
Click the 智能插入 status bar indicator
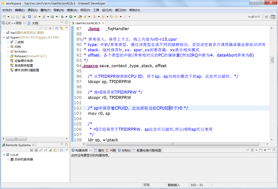point(174,185)
